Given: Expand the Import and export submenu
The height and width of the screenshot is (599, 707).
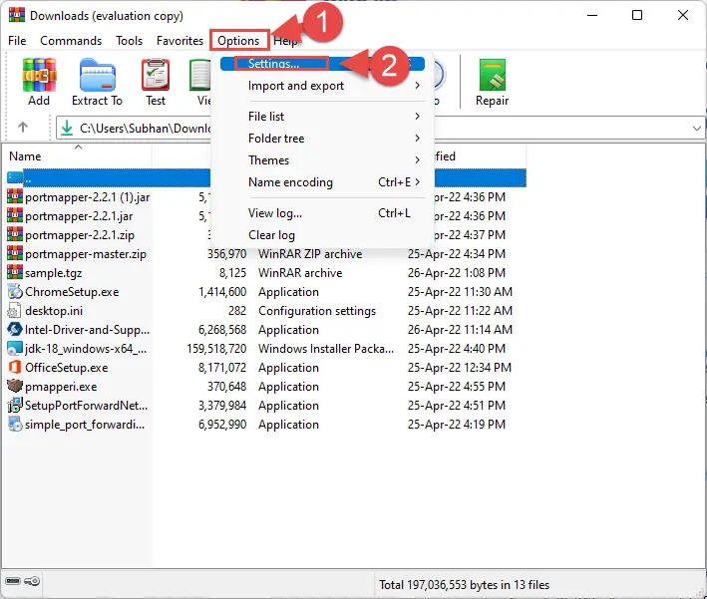Looking at the screenshot, I should 418,85.
